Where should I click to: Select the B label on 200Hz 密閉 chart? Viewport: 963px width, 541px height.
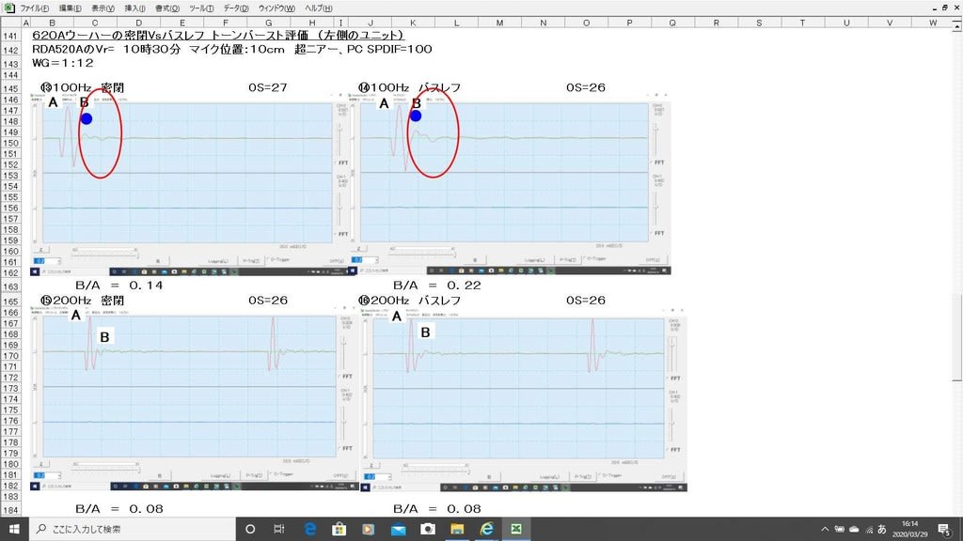tap(104, 337)
